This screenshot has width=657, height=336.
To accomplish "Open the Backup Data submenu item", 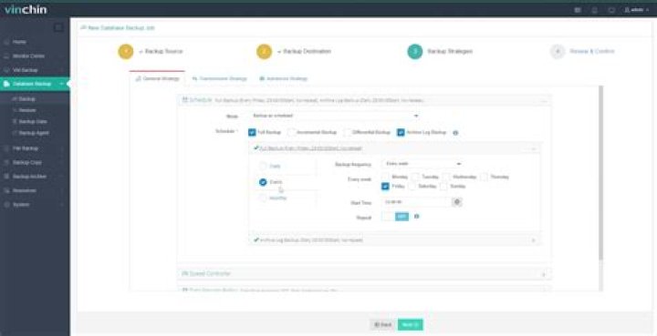I will (33, 122).
